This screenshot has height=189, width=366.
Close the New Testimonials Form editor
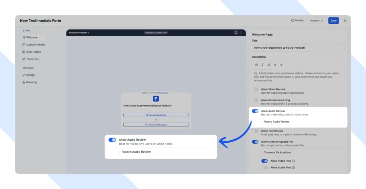(345, 21)
